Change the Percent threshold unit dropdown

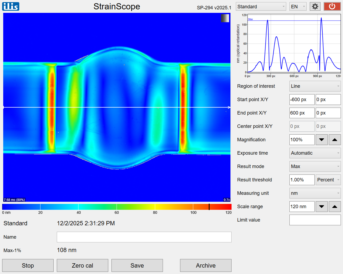[x=328, y=180]
